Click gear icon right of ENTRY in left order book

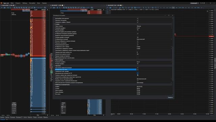pos(48,10)
